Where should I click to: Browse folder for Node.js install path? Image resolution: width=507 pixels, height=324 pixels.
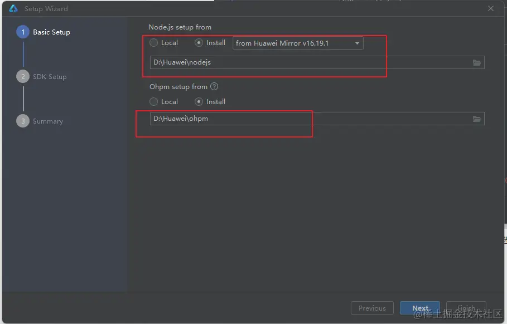click(477, 62)
